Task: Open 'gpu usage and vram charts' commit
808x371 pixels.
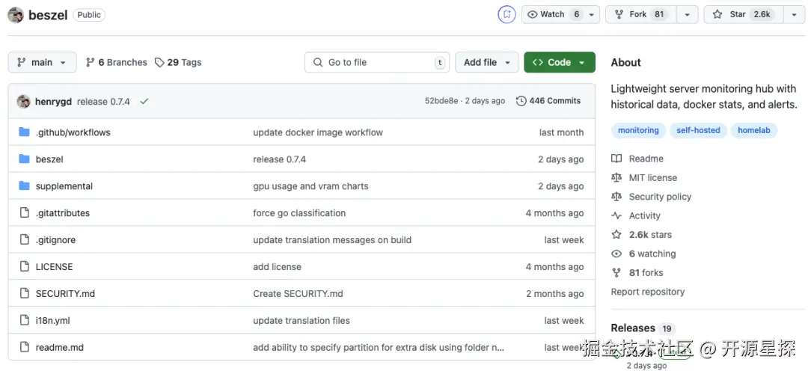Action: pyautogui.click(x=310, y=186)
